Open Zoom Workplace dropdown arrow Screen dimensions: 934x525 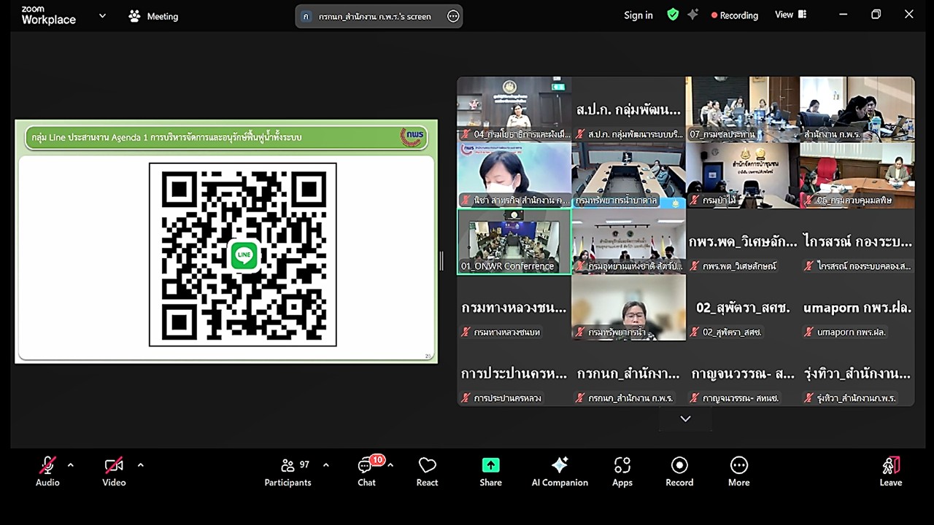tap(102, 15)
